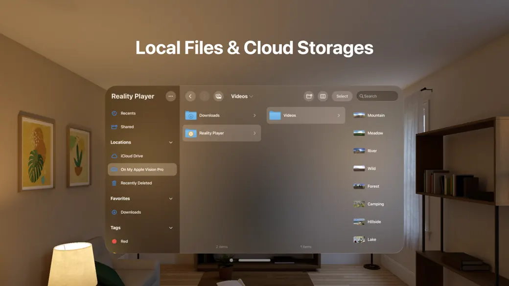Collapse the Tags section

(171, 228)
